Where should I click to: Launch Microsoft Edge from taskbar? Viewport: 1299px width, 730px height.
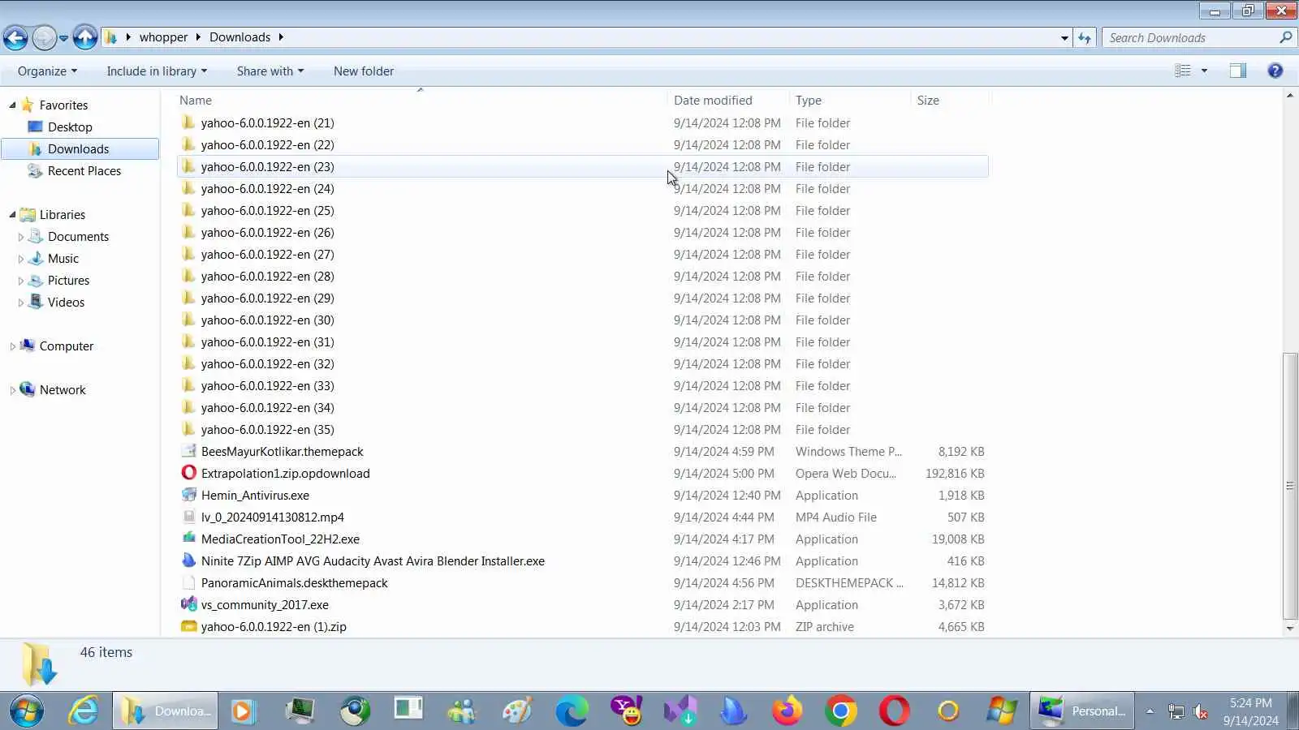tap(572, 711)
